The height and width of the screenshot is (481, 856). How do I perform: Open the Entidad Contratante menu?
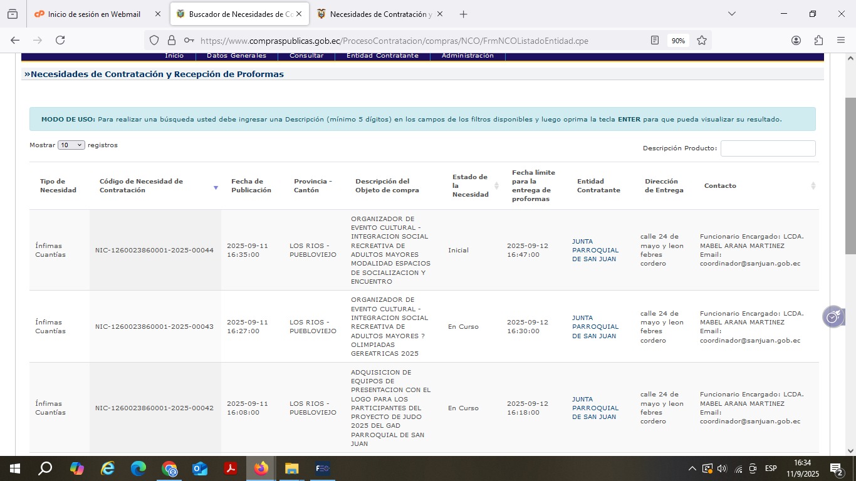click(x=382, y=56)
